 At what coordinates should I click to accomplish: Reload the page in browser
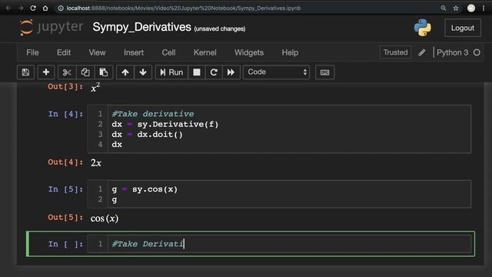(x=33, y=8)
